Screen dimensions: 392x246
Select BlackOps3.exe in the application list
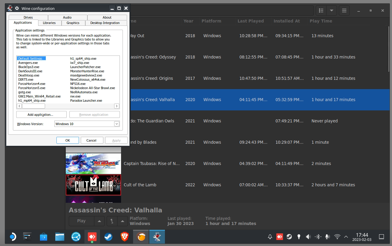(x=29, y=67)
